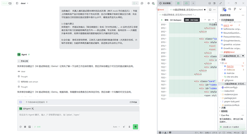
Task: Toggle the bottom panel layout icon
Action: click(210, 3)
